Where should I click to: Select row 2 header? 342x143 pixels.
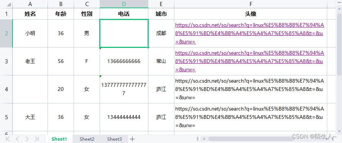click(x=6, y=33)
